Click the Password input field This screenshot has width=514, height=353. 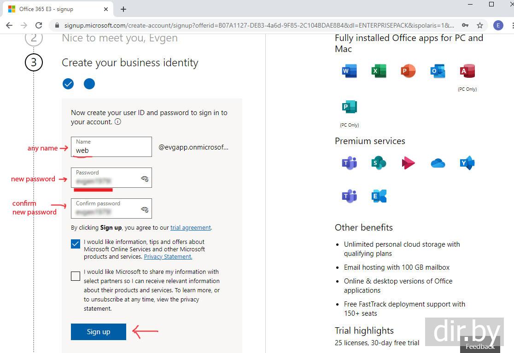click(111, 178)
